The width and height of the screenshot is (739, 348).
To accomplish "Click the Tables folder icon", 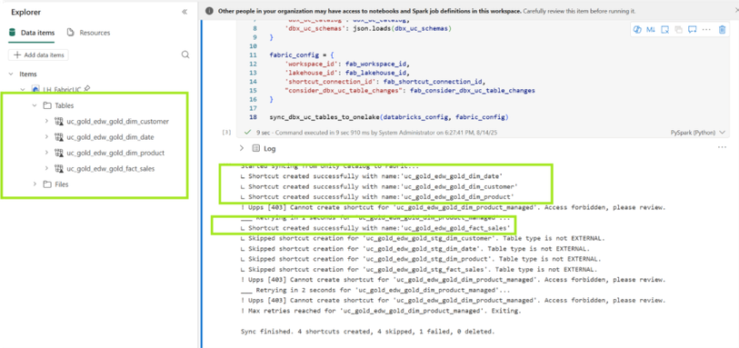I will [x=47, y=105].
